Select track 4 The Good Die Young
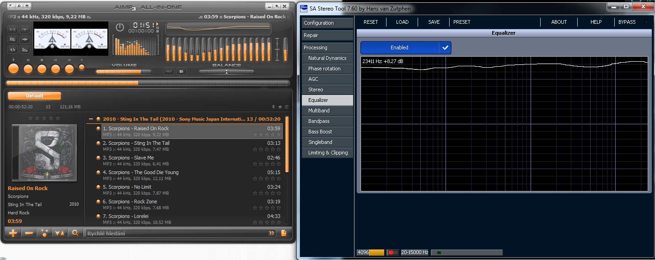The width and height of the screenshot is (655, 260). (192, 175)
